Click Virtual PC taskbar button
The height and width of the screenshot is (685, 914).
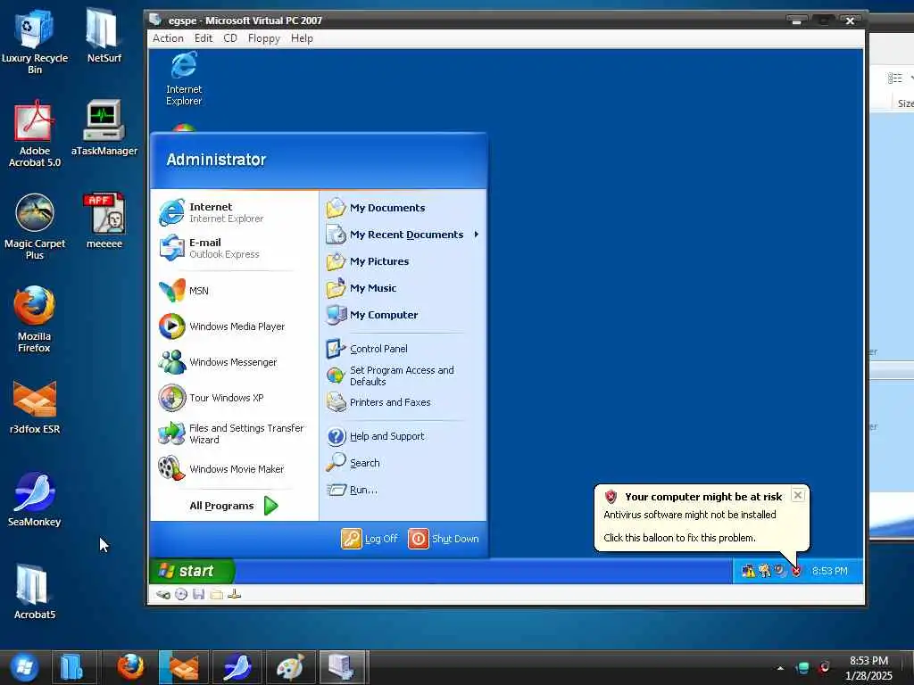pos(343,667)
